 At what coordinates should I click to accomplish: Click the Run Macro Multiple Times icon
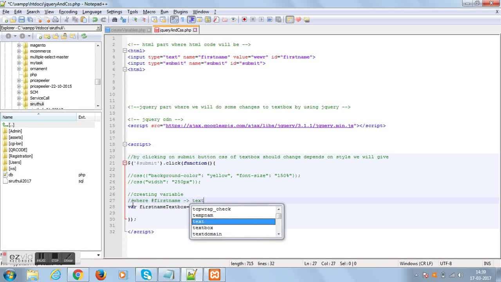click(269, 20)
